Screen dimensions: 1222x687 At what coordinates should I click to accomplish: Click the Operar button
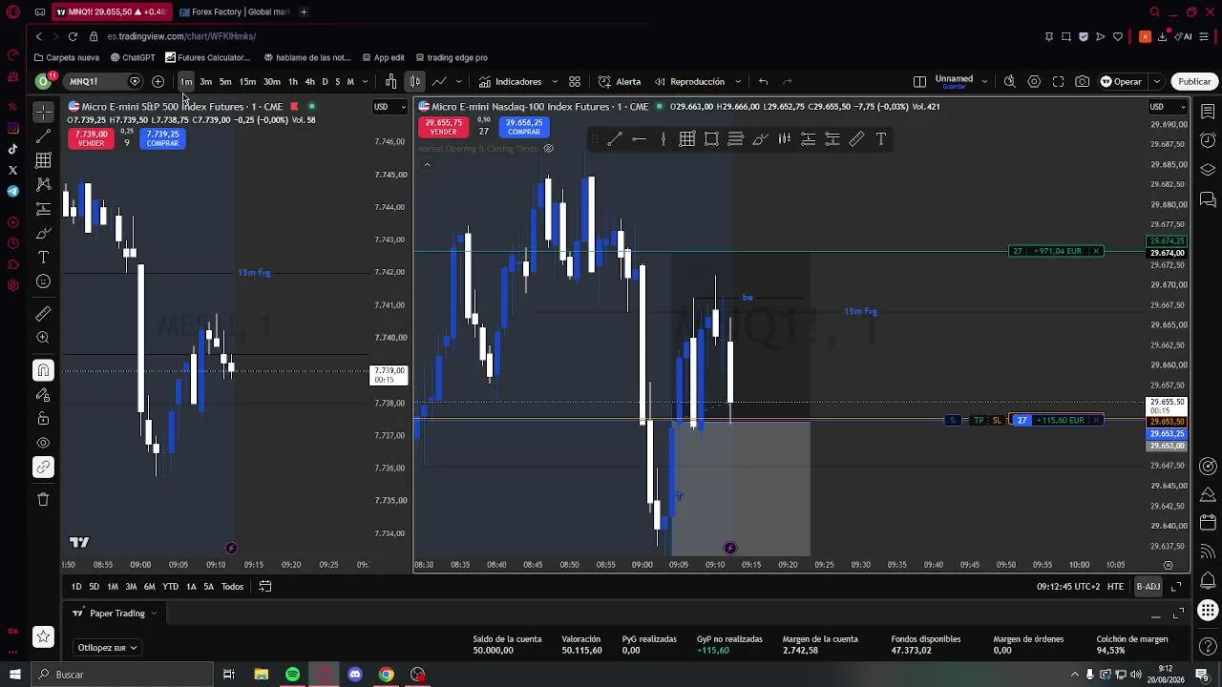coord(1122,82)
